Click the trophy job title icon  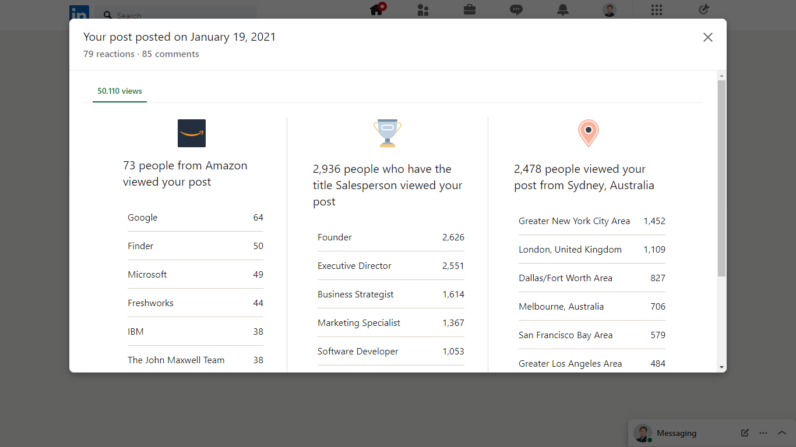(x=388, y=133)
